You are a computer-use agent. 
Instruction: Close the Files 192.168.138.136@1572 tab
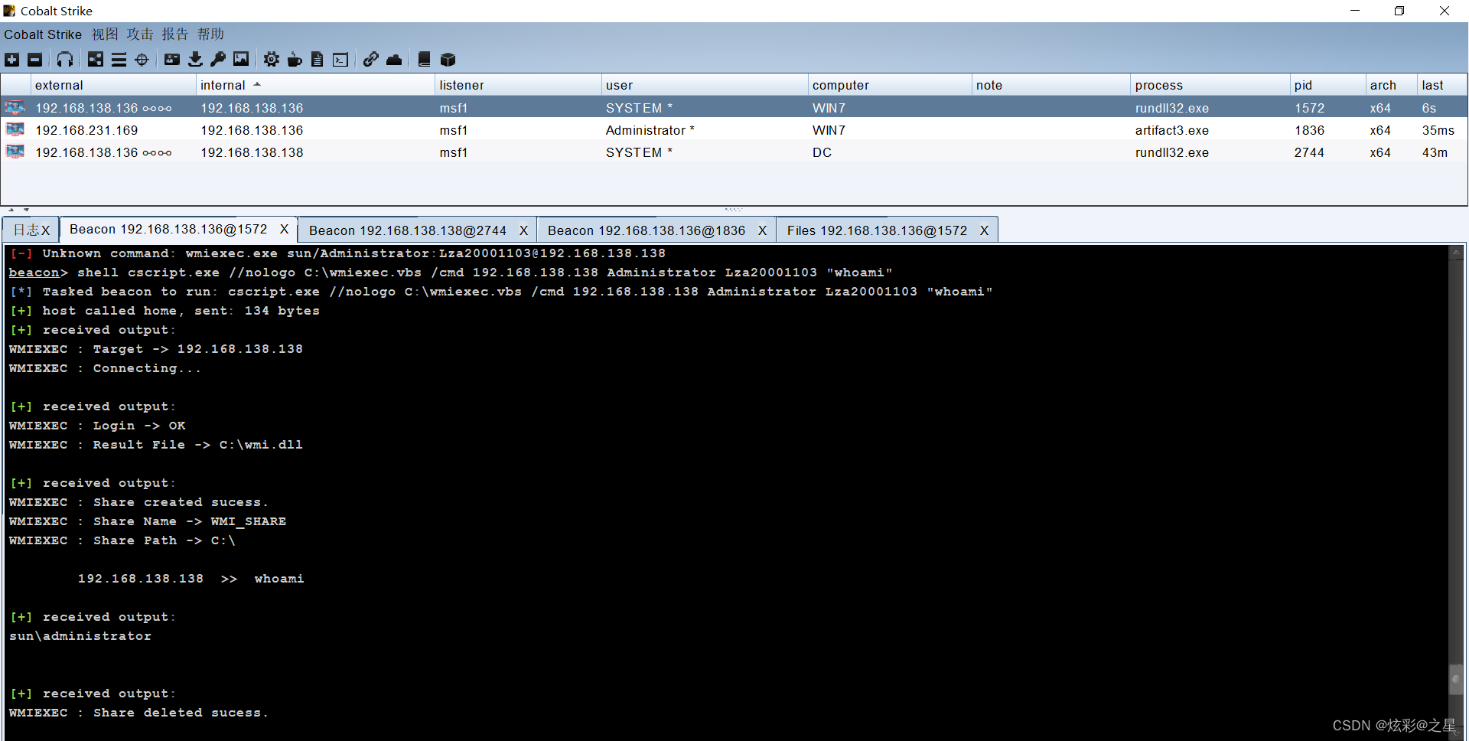[x=984, y=230]
